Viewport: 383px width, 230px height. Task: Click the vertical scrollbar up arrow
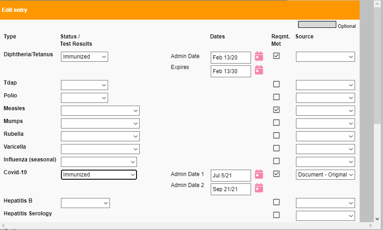pyautogui.click(x=377, y=4)
